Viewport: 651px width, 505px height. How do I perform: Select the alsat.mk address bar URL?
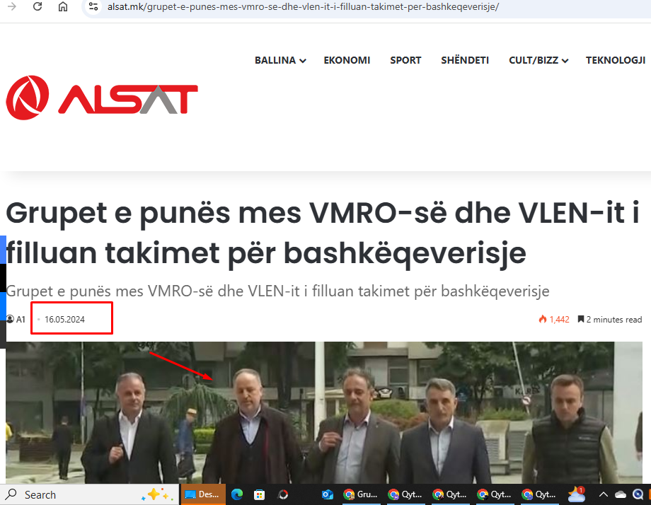point(303,6)
